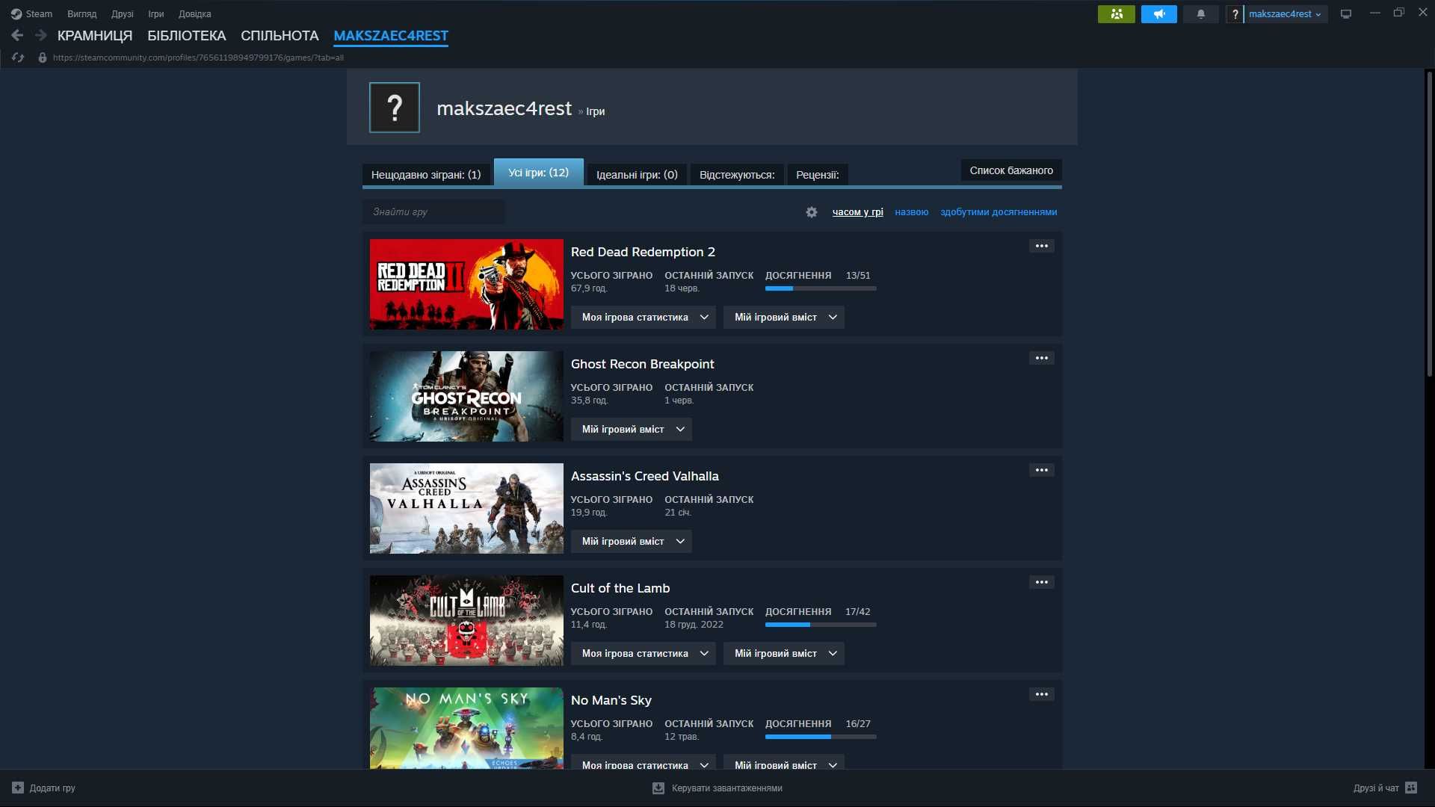Expand Cult of the Lamb game content dropdown
The height and width of the screenshot is (807, 1435).
tap(784, 653)
